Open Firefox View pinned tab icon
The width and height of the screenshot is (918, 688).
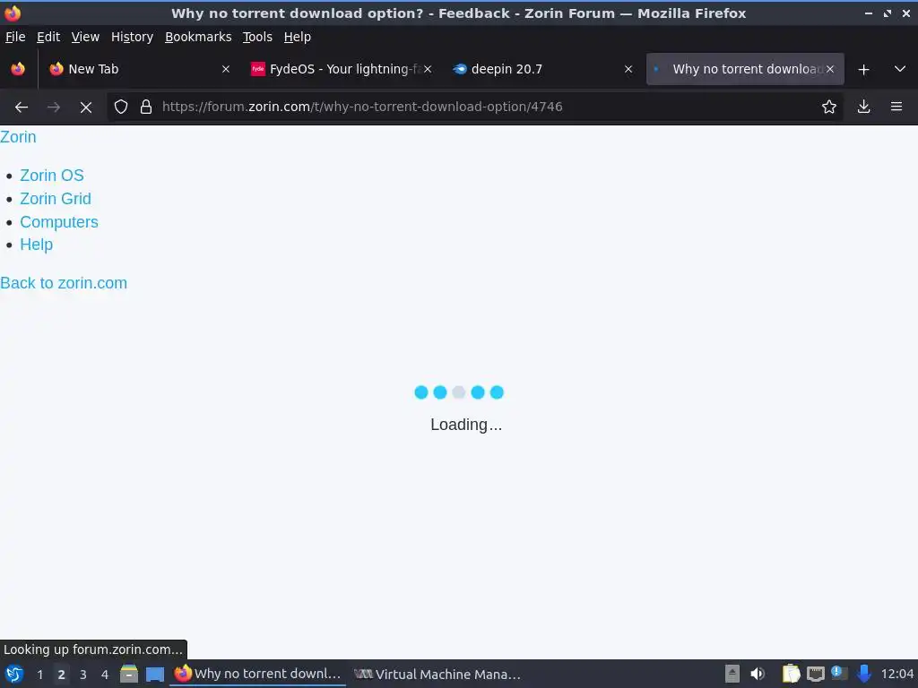click(x=18, y=69)
